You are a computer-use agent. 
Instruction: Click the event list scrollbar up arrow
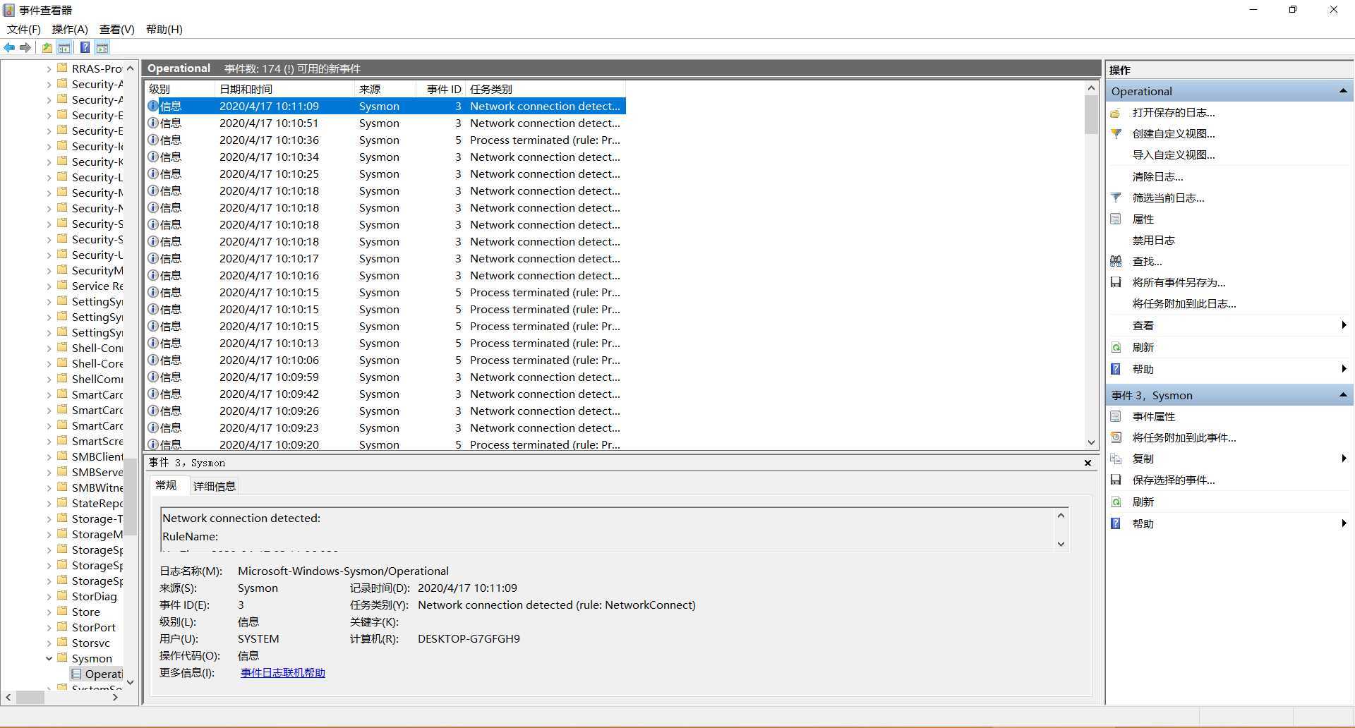pyautogui.click(x=1091, y=88)
